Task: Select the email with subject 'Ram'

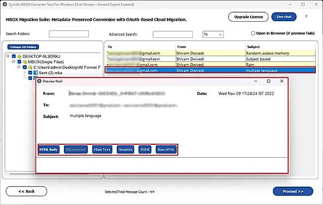Action: (211, 65)
